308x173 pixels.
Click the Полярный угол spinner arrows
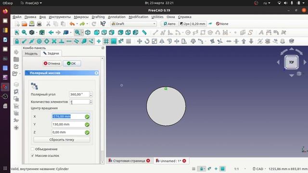[x=91, y=94]
